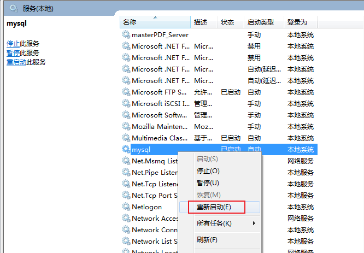The image size is (364, 253).
Task: Expand the arrow beside 所有任务(K)
Action: tap(254, 223)
